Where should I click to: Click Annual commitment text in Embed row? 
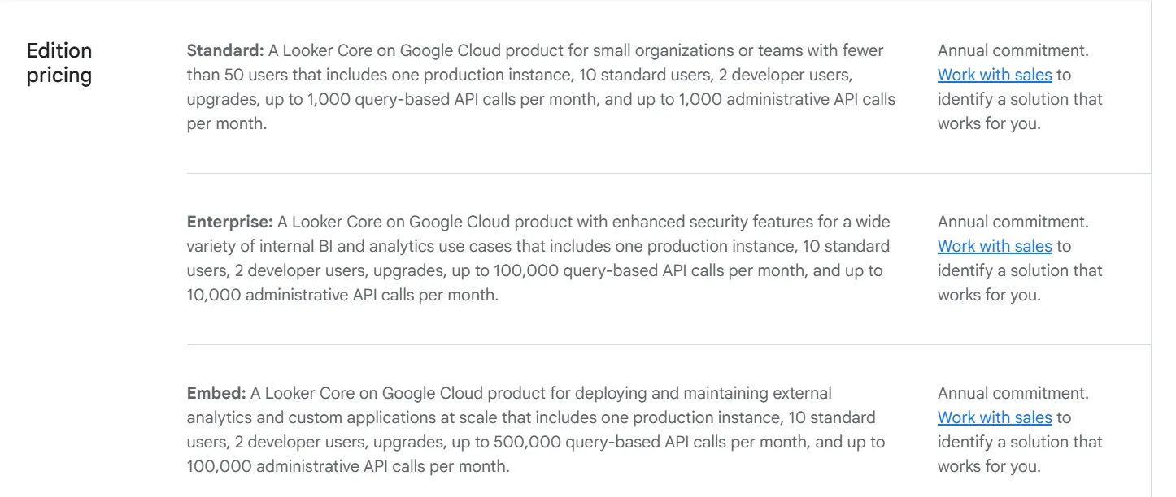click(x=1013, y=393)
